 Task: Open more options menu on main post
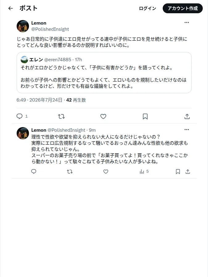coord(187,22)
